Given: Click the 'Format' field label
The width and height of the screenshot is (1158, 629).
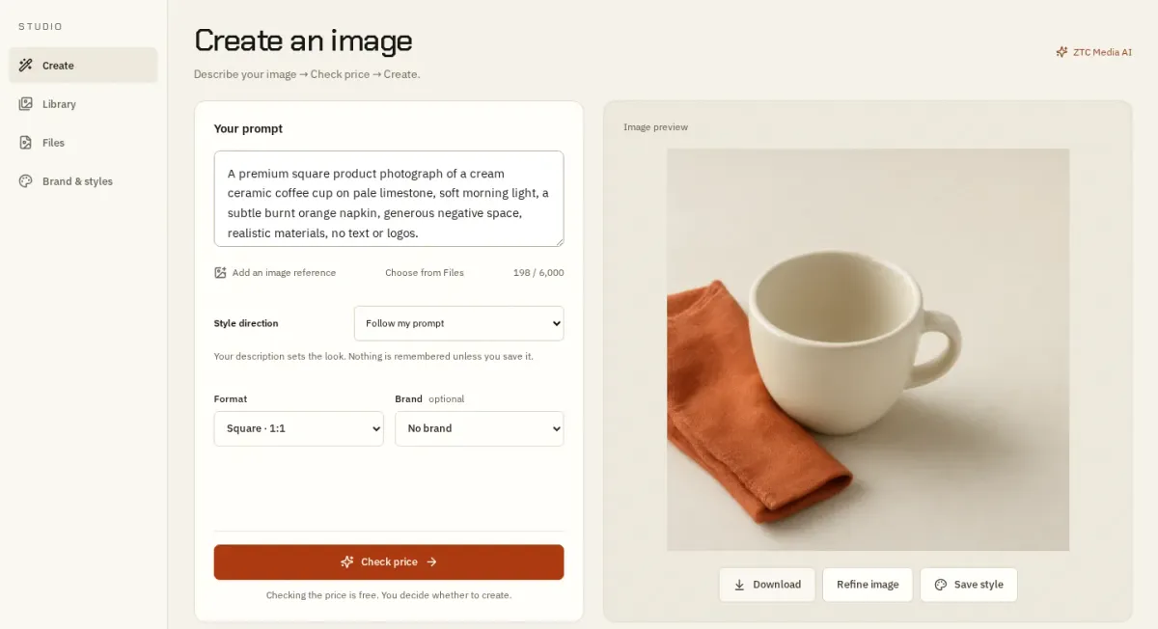Looking at the screenshot, I should 231,398.
